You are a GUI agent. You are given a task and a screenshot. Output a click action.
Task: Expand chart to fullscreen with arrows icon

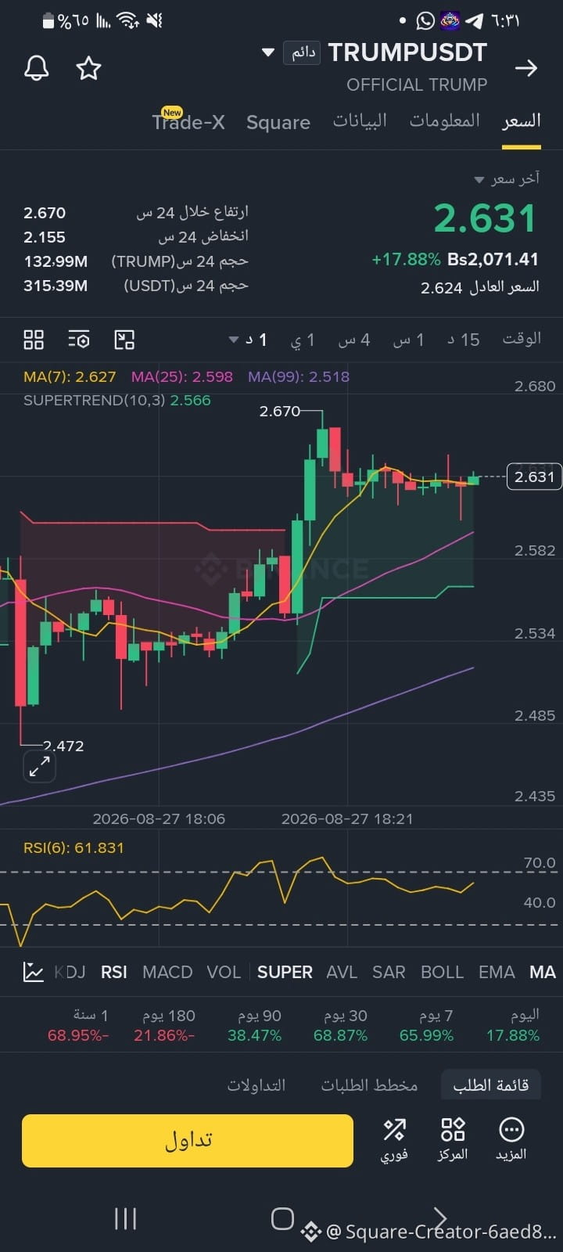(x=39, y=767)
